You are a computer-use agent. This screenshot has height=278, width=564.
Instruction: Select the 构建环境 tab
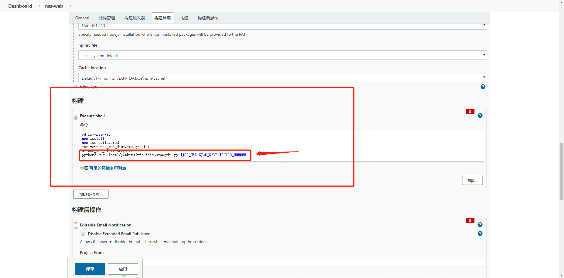click(163, 18)
